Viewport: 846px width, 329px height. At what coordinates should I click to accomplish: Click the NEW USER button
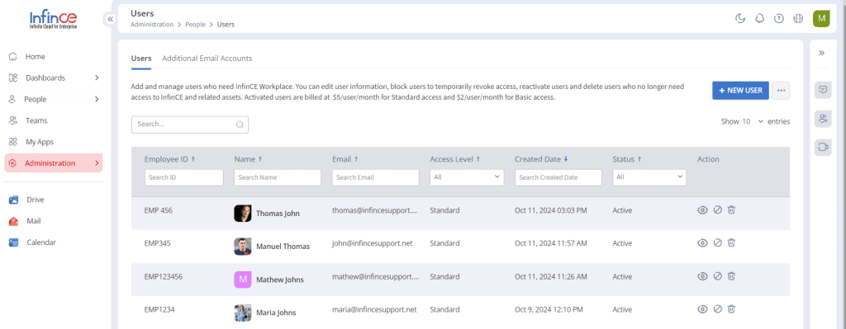[740, 91]
